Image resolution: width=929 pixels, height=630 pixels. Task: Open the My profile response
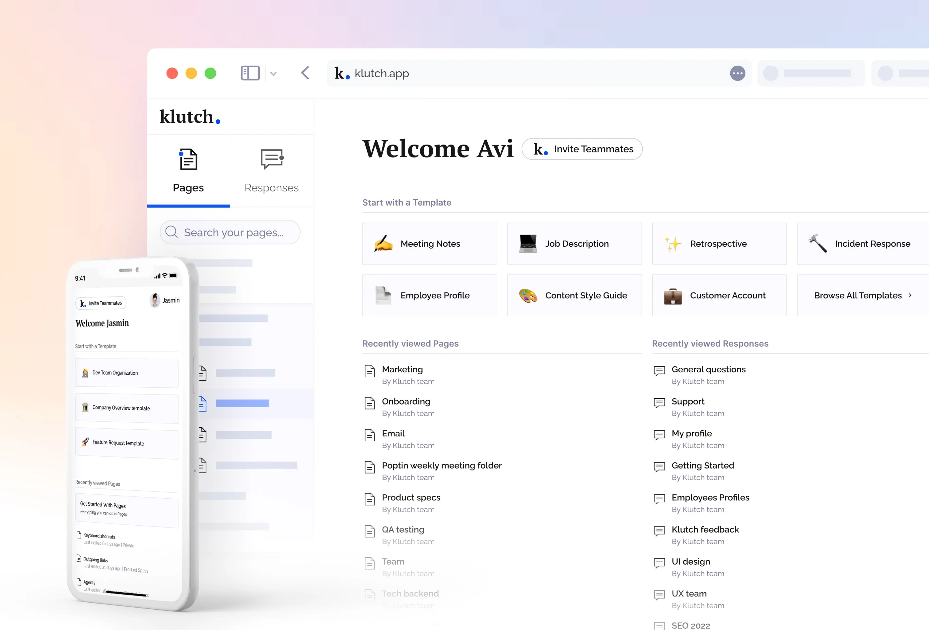(x=691, y=433)
